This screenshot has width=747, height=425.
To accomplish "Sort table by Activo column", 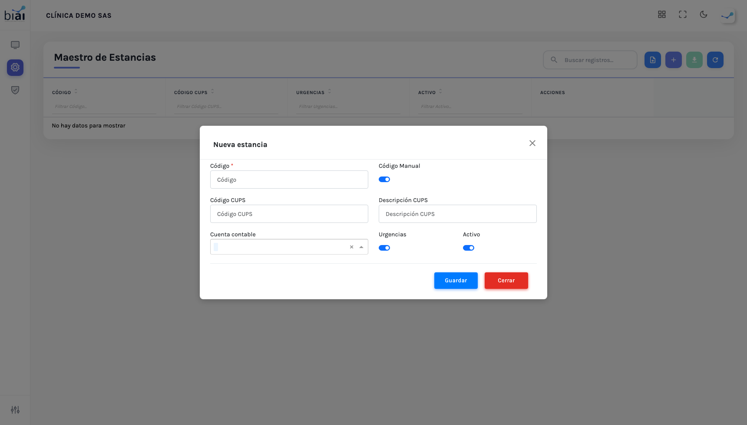I will pos(441,92).
